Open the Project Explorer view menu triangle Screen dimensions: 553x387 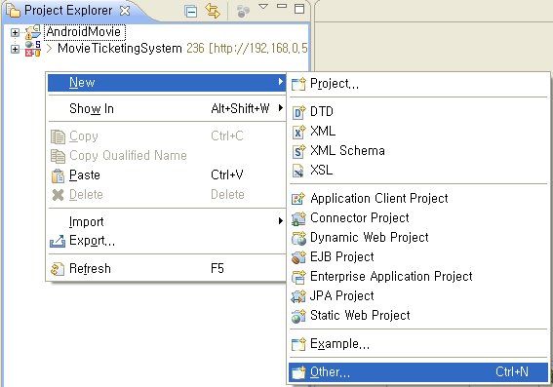point(263,7)
